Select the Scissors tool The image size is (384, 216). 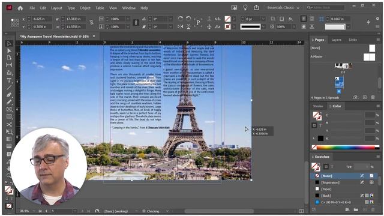[x=9, y=124]
